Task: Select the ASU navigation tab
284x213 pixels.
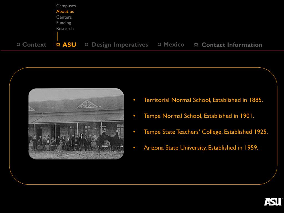Action: pos(69,45)
